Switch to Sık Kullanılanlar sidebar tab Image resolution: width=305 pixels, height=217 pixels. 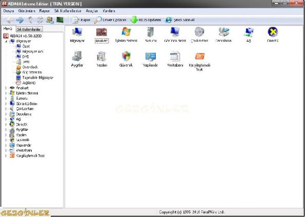pos(29,29)
